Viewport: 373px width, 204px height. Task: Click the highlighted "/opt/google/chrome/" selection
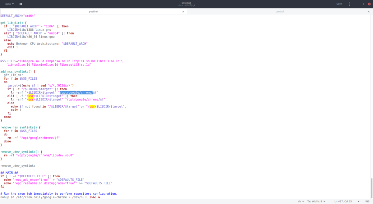point(76,92)
